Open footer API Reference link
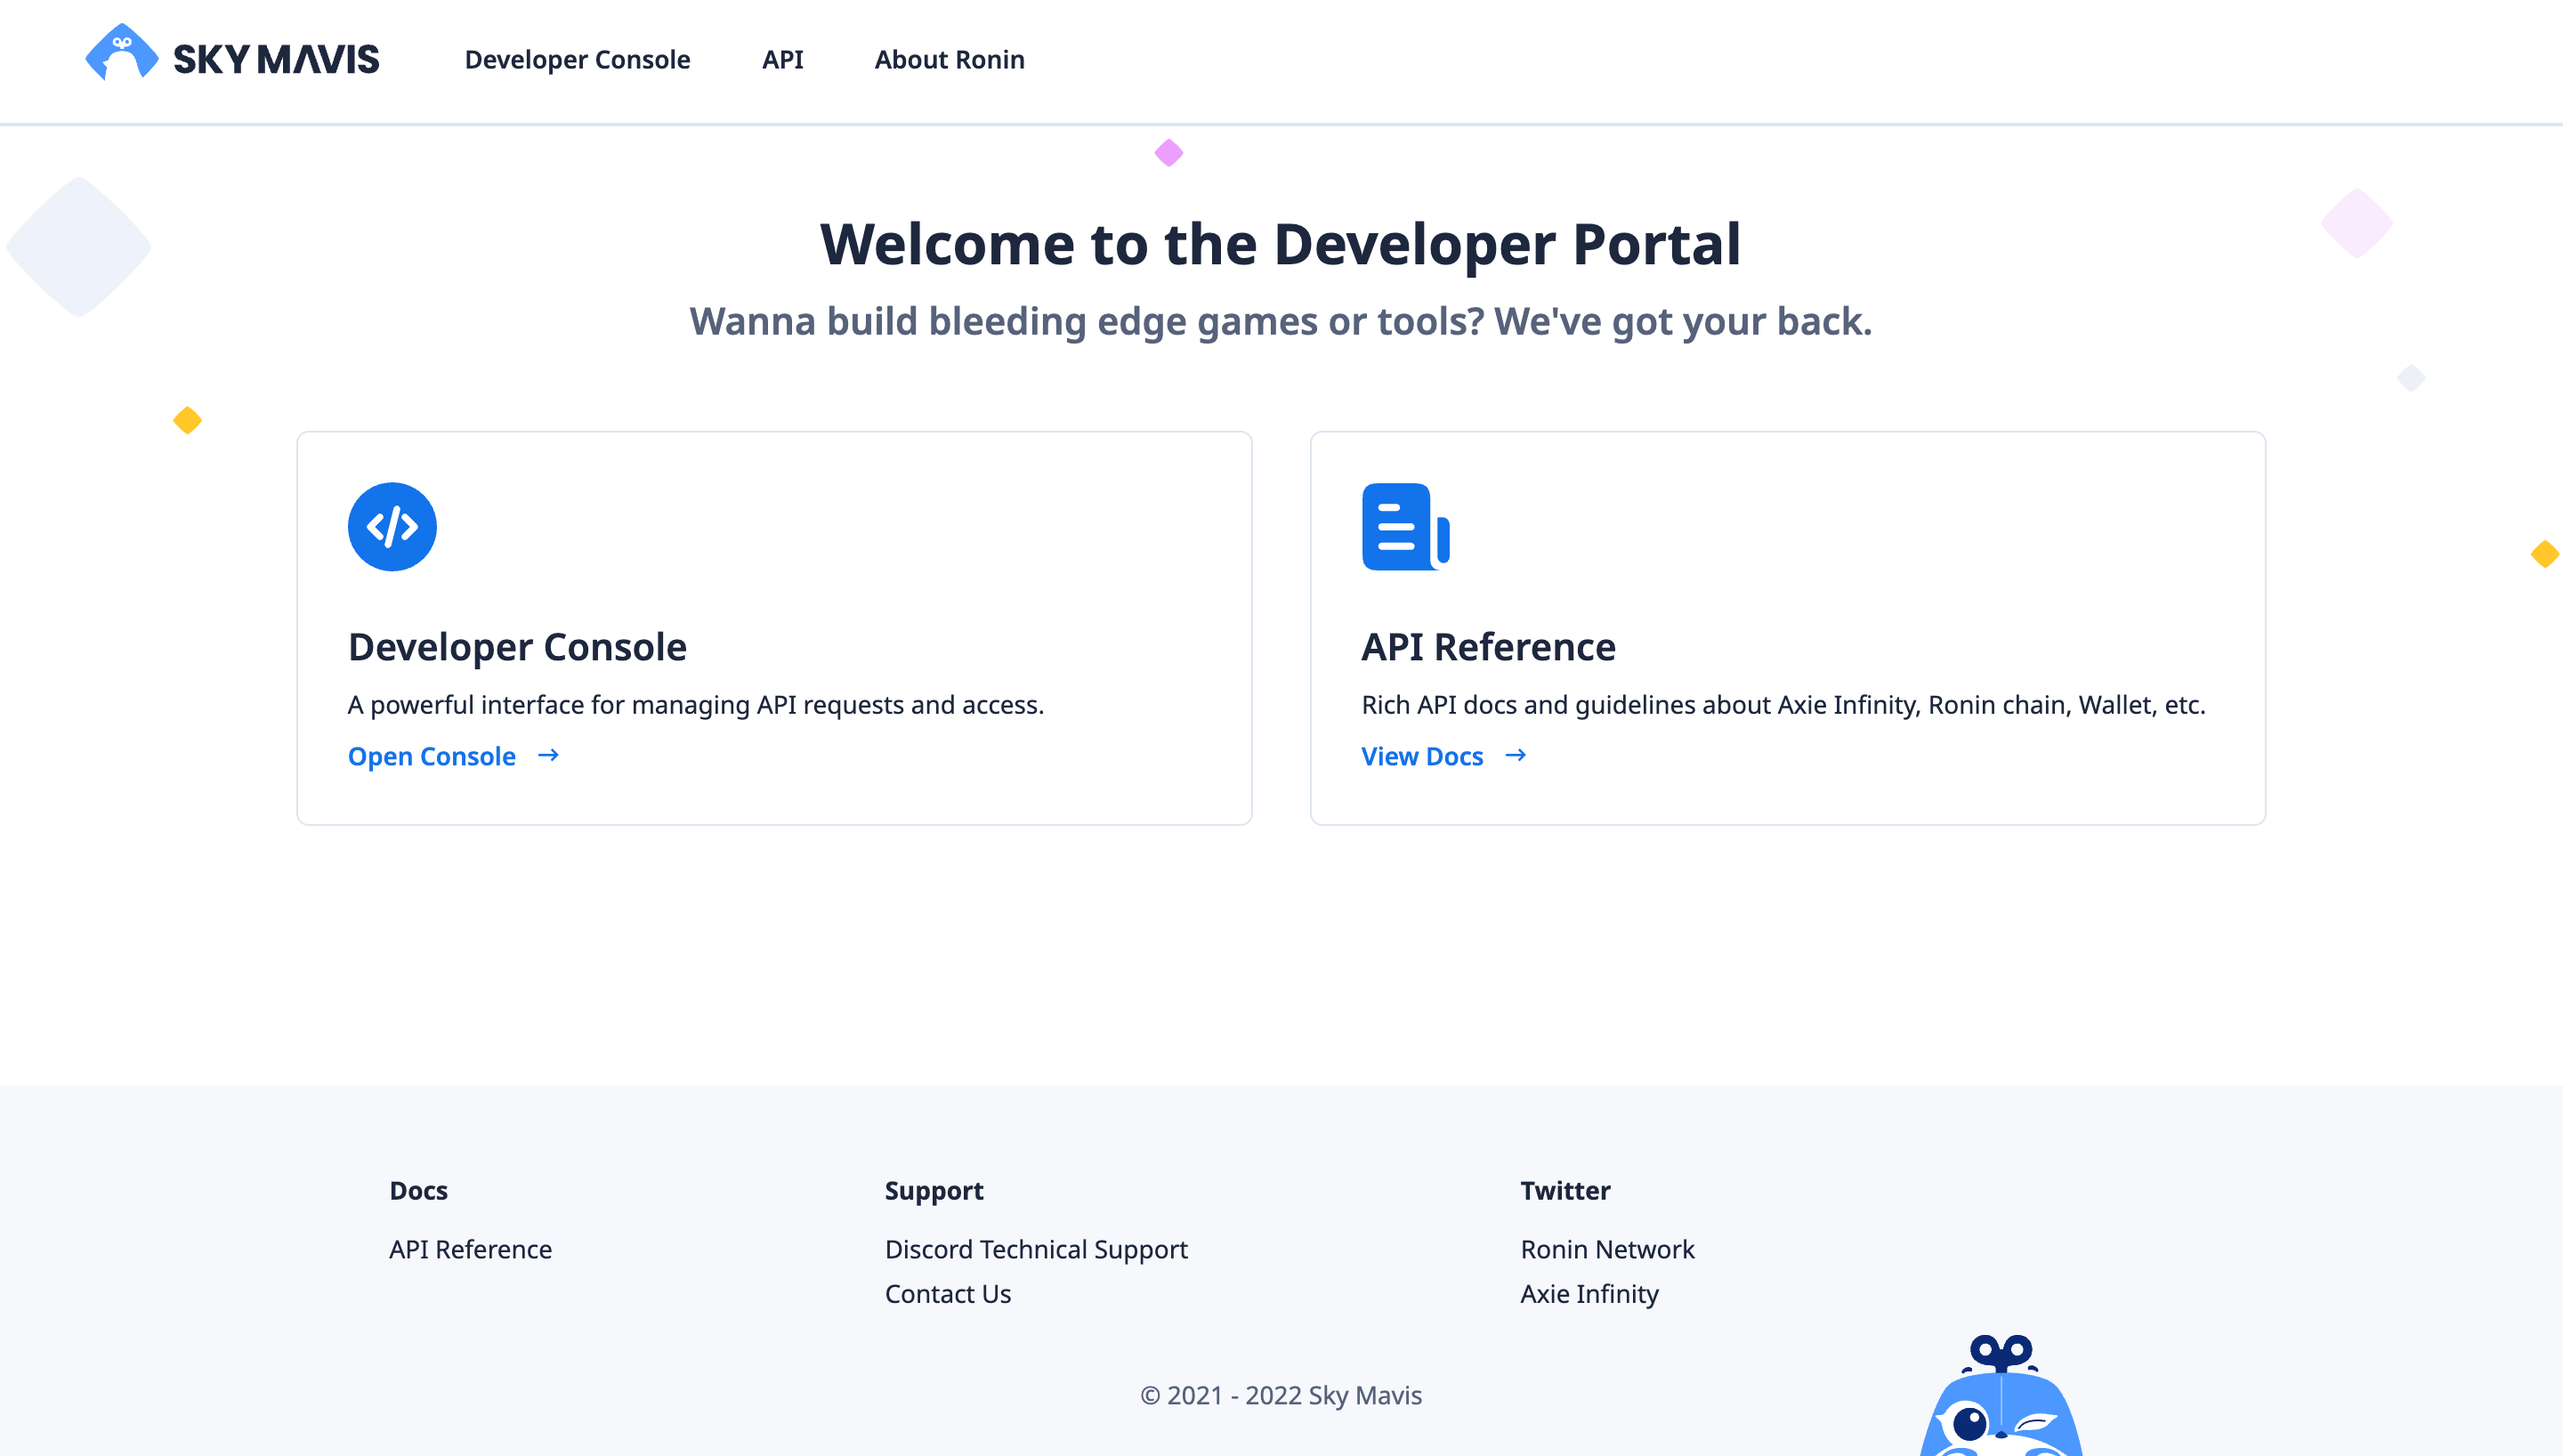The image size is (2563, 1456). 470,1249
